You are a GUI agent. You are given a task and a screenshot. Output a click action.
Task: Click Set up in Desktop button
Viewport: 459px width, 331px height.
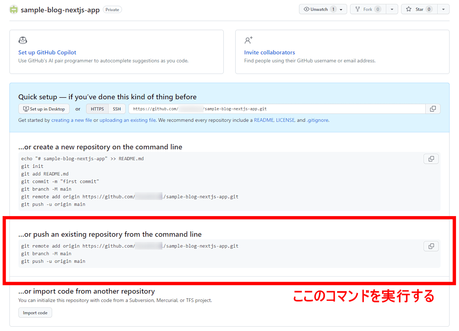(x=44, y=109)
